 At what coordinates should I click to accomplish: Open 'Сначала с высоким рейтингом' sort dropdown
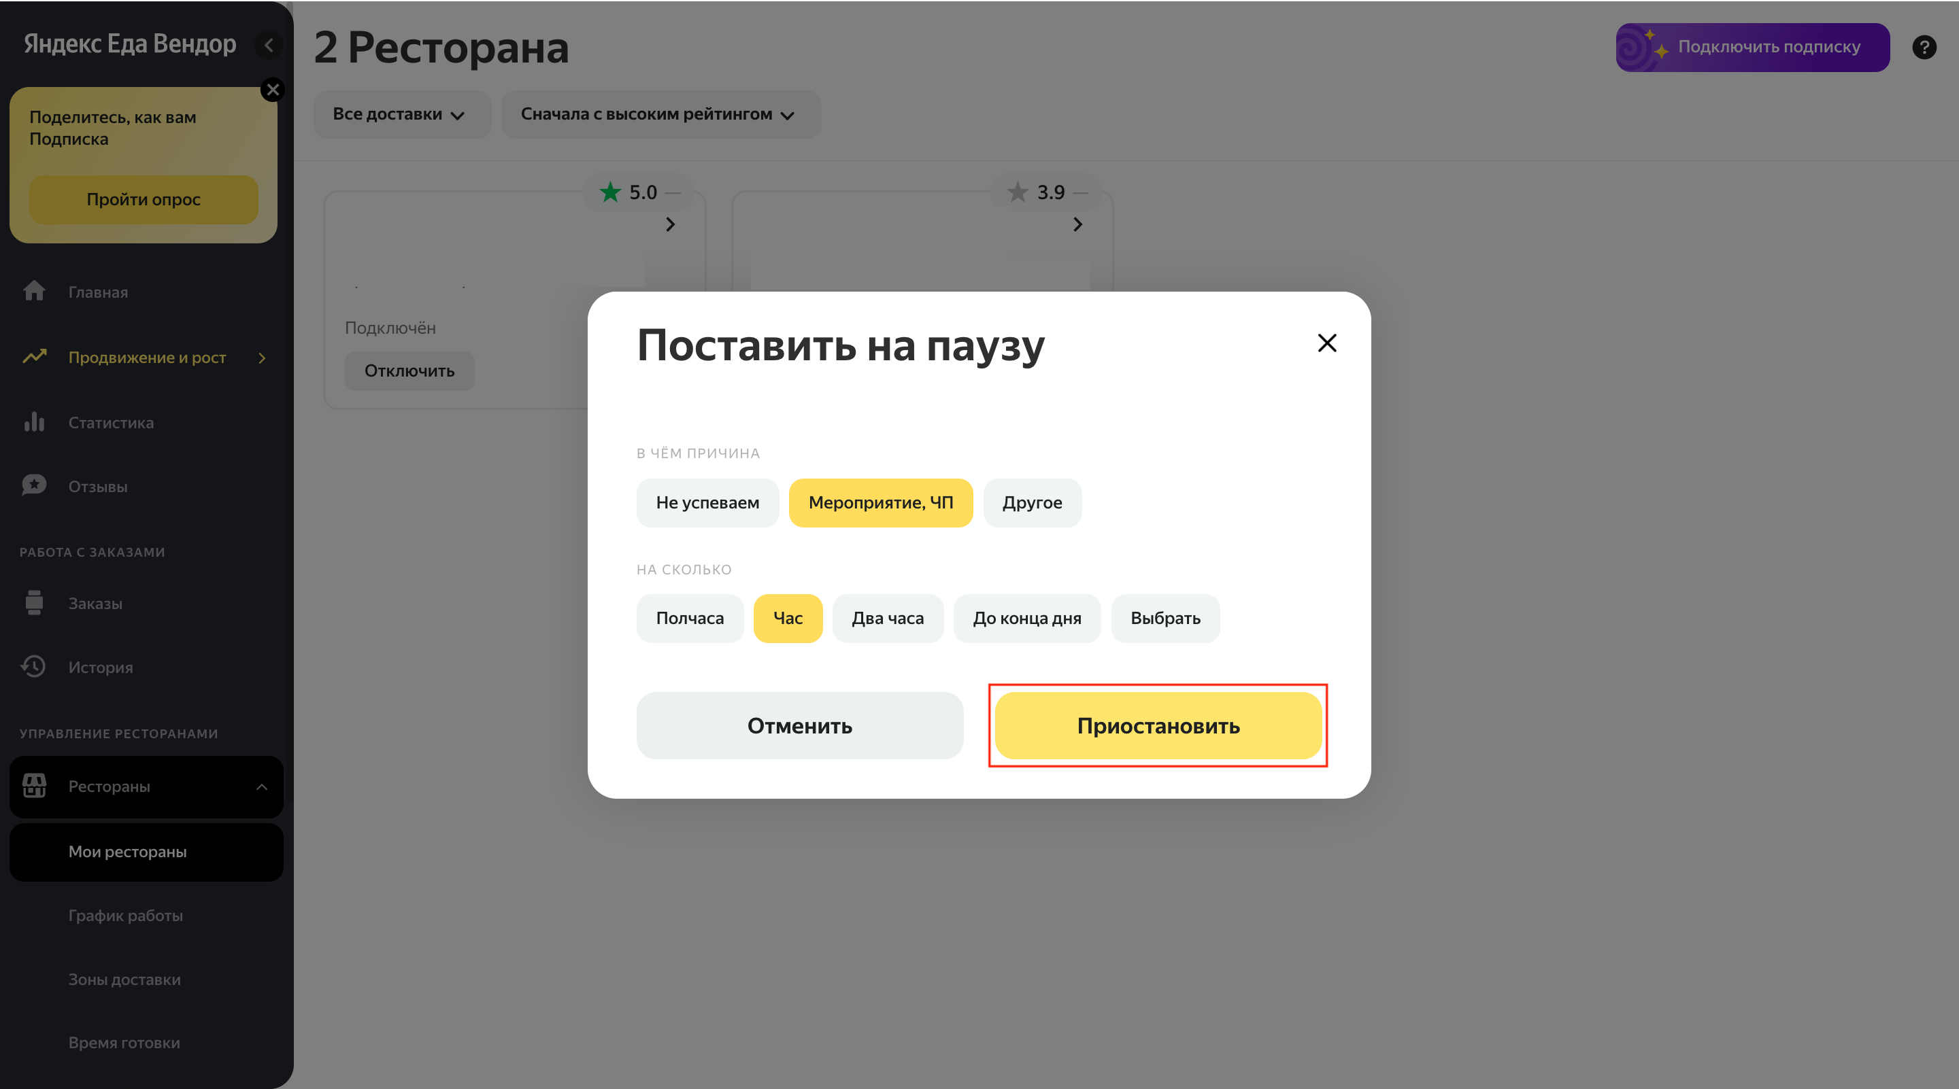[x=660, y=114]
